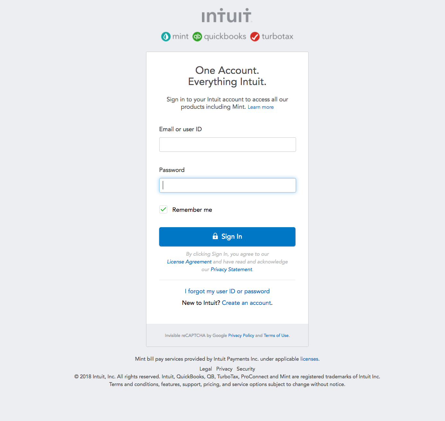Uncheck the Remember me checkbox

(x=163, y=209)
